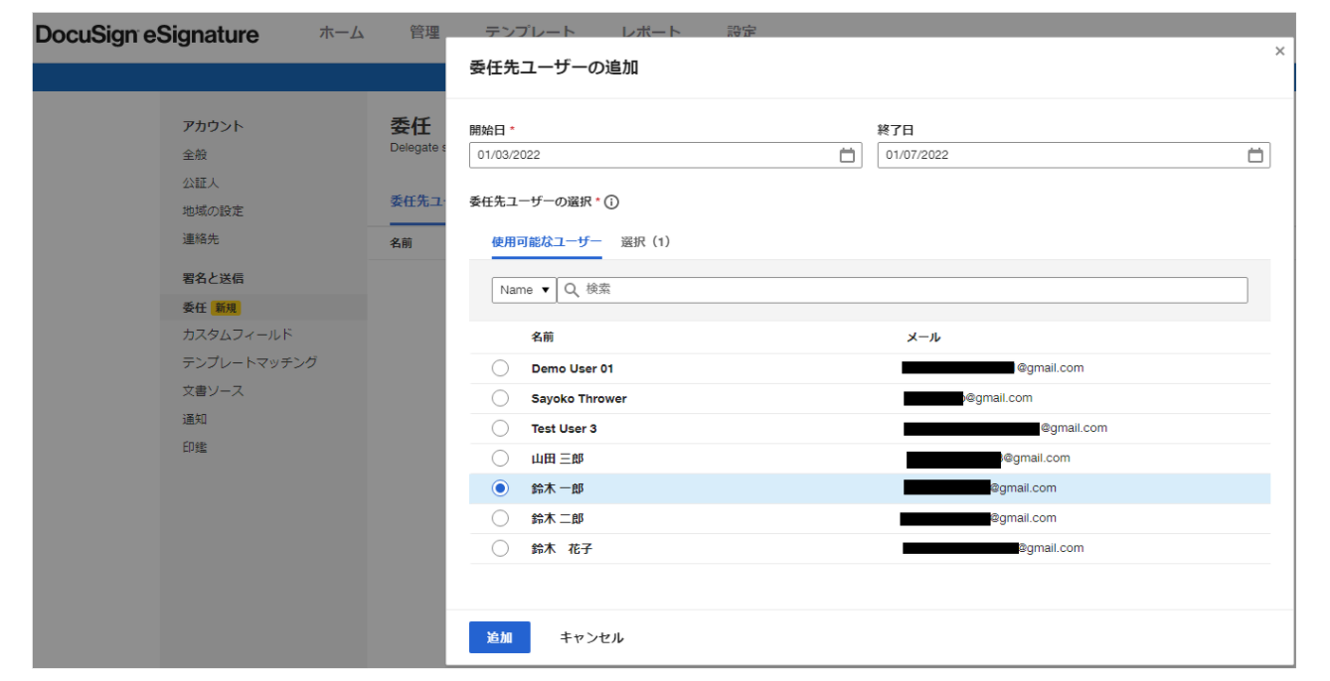The width and height of the screenshot is (1330, 681).
Task: Click the 名前 column header in the dialog
Action: (543, 338)
